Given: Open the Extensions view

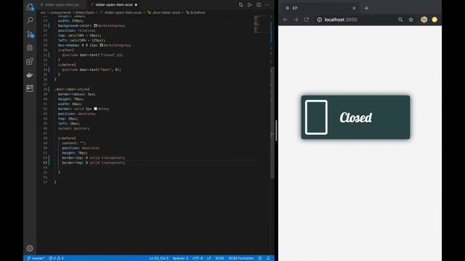Looking at the screenshot, I should [x=30, y=61].
